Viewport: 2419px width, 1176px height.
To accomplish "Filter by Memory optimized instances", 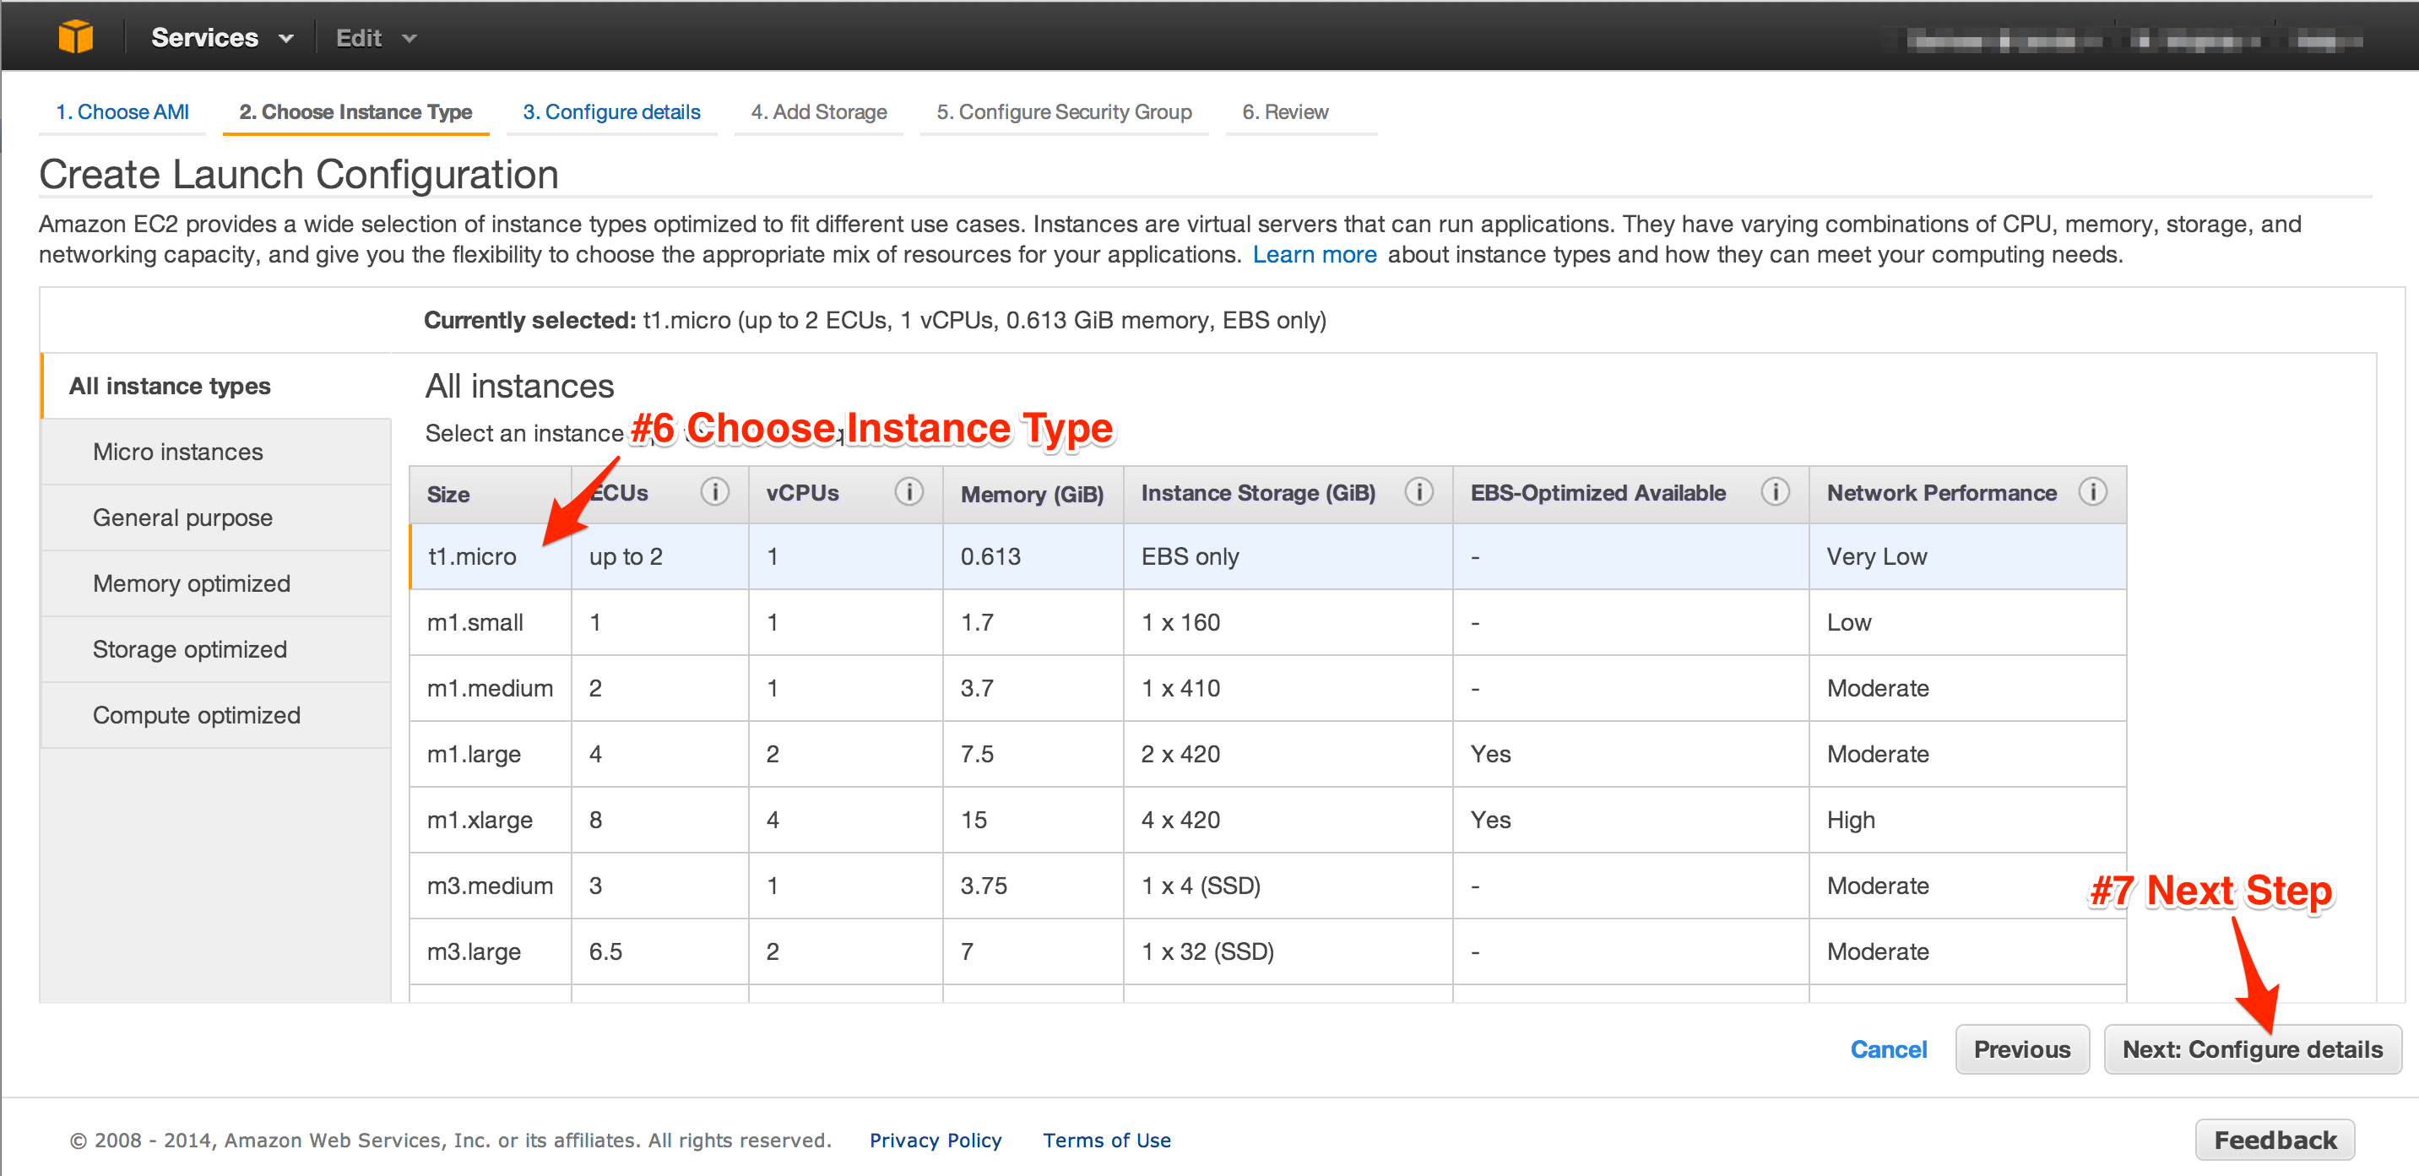I will click(x=216, y=583).
